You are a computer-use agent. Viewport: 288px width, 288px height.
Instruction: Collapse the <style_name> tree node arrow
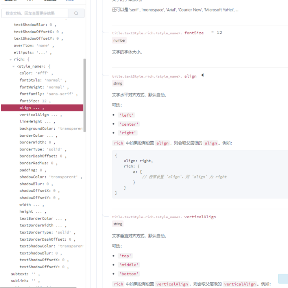pyautogui.click(x=14, y=67)
